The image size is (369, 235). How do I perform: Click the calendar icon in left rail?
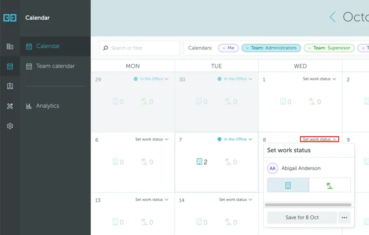[10, 66]
